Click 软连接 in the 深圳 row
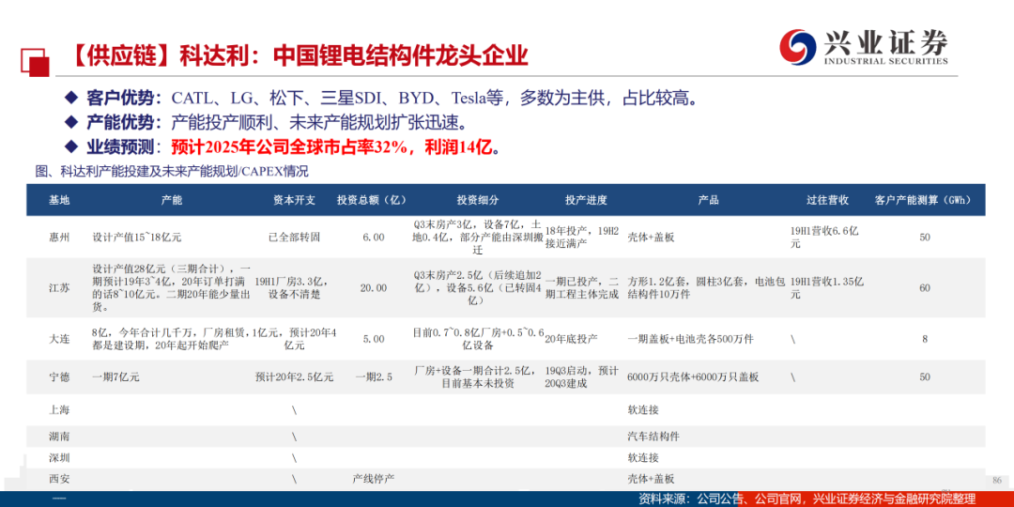Image resolution: width=1014 pixels, height=507 pixels. [643, 458]
